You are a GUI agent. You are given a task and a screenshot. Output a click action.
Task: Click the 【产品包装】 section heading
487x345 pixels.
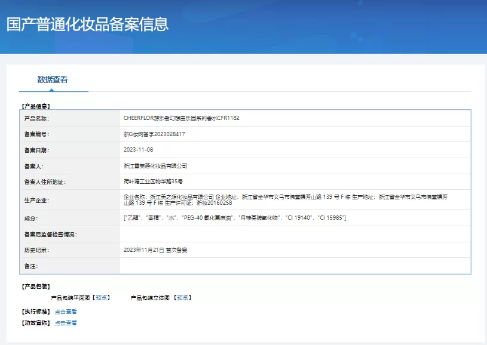tap(36, 287)
